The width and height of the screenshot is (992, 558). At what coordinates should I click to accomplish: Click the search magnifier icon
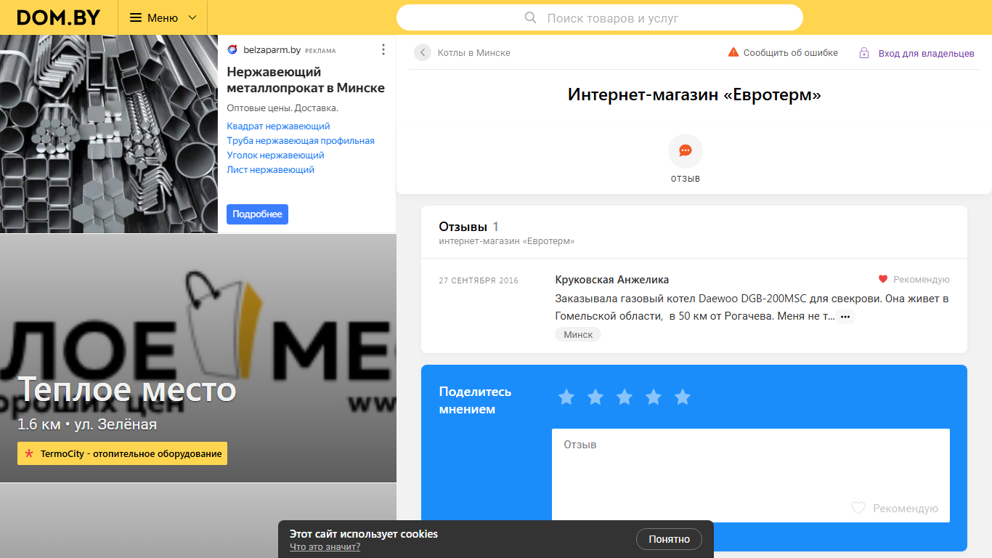click(x=530, y=17)
